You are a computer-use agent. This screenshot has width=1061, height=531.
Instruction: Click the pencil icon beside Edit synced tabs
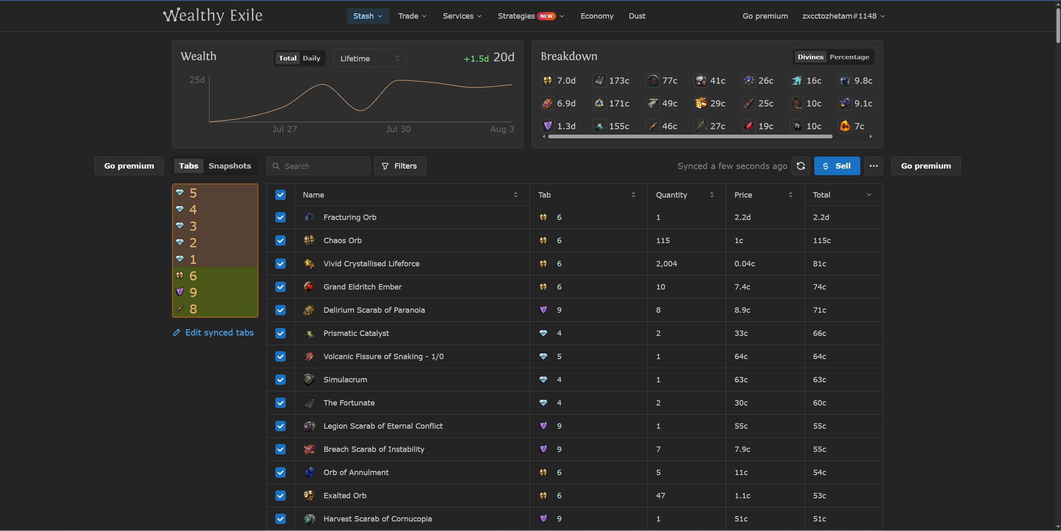[177, 333]
